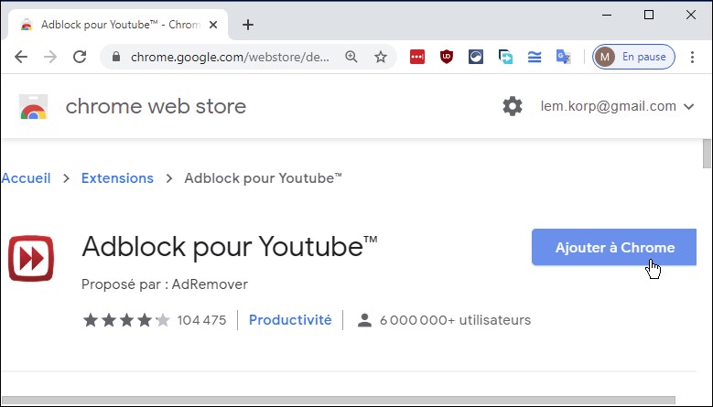Bookmark this page with the star
This screenshot has width=713, height=407.
(x=381, y=57)
